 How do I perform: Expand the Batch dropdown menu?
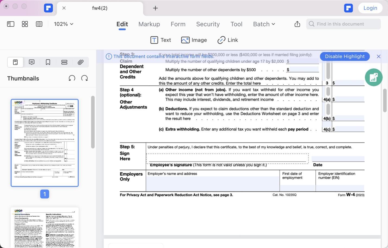(x=264, y=24)
